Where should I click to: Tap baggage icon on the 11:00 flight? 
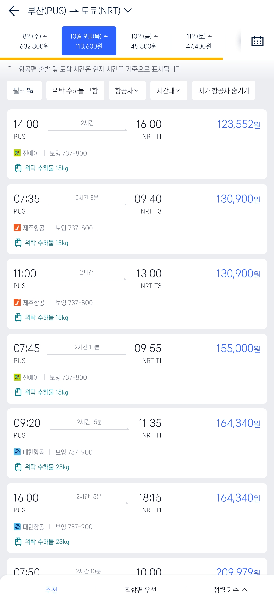(18, 318)
